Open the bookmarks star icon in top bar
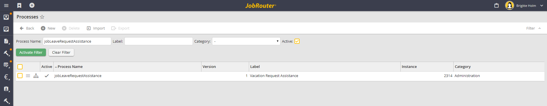 point(19,5)
